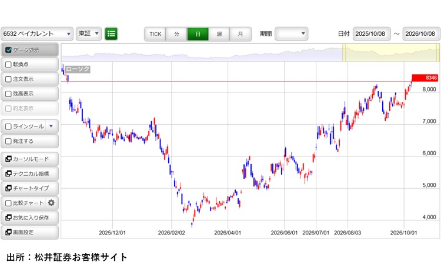Expand the ラインツール dropdown arrow
The image size is (441, 266).
pos(51,126)
